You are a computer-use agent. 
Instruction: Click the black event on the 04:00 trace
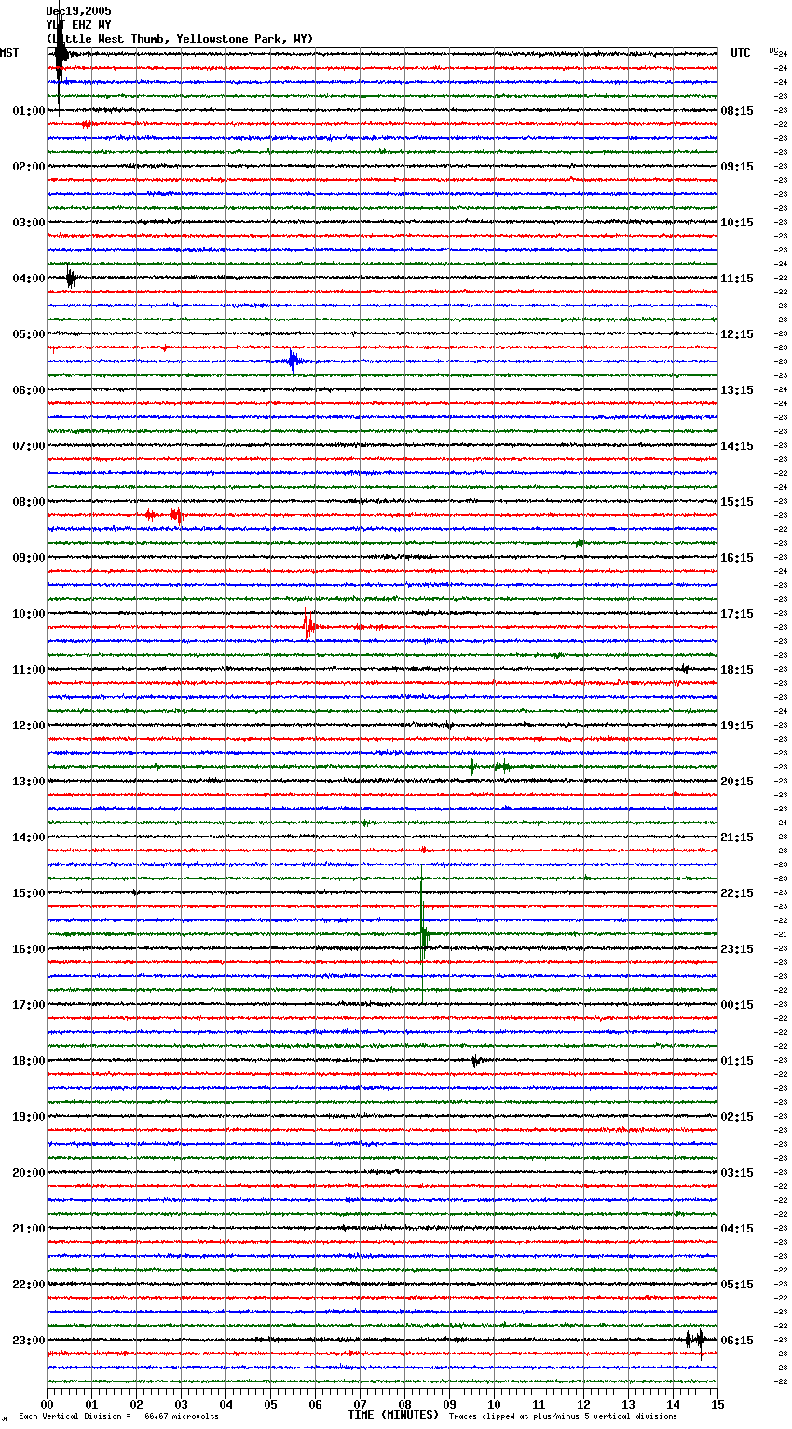click(71, 278)
